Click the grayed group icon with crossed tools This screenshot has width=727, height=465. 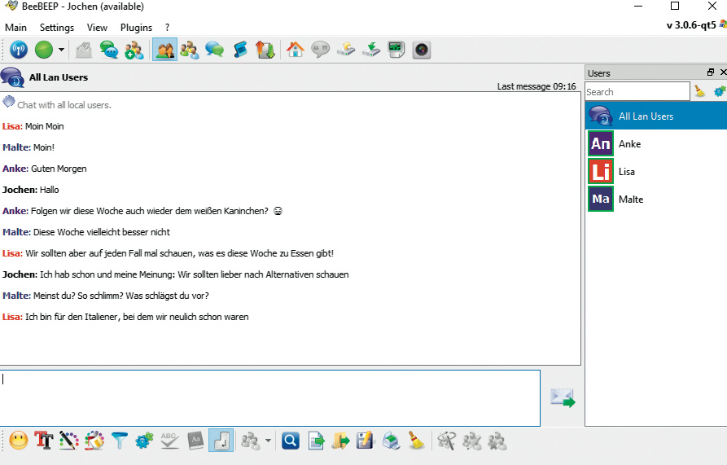point(446,441)
